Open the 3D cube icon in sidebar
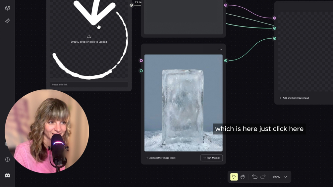The image size is (333, 187). click(x=8, y=8)
